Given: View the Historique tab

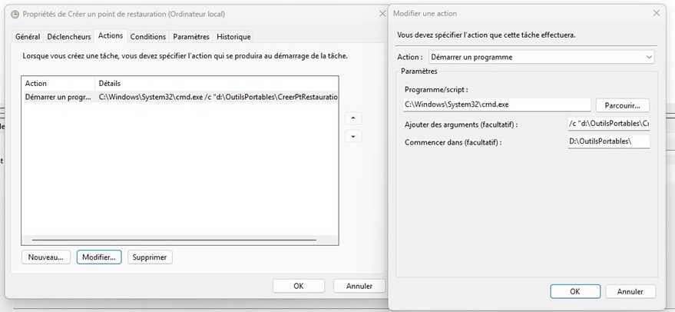Looking at the screenshot, I should [233, 36].
